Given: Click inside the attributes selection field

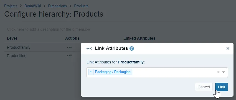Looking at the screenshot, I should point(157,72).
